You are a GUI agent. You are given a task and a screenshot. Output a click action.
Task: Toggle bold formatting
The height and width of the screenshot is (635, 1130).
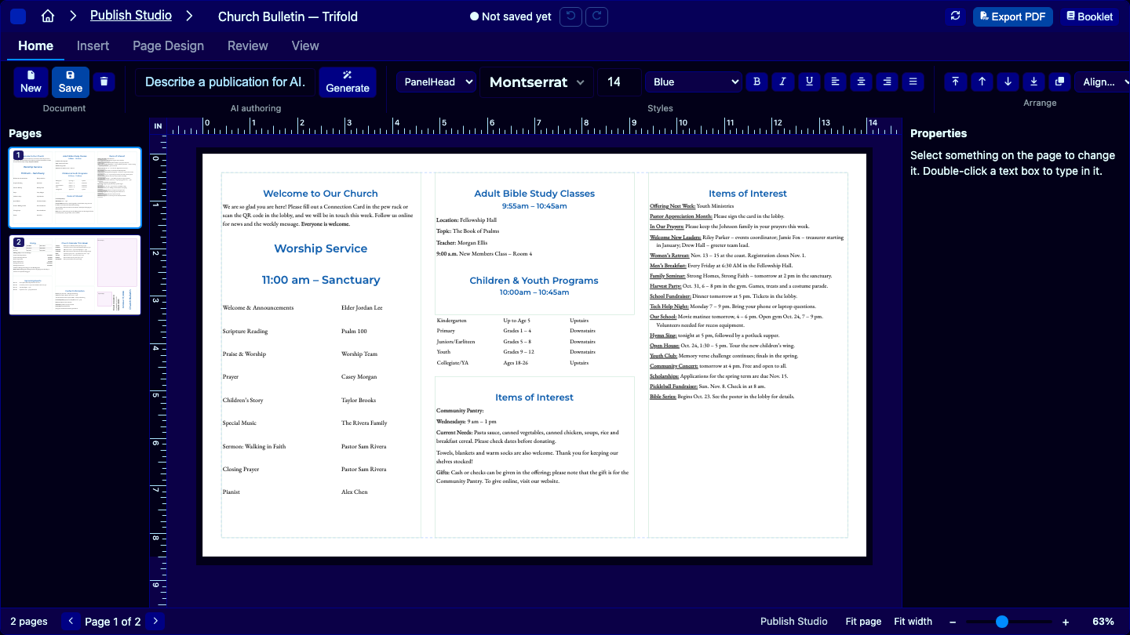(x=756, y=82)
